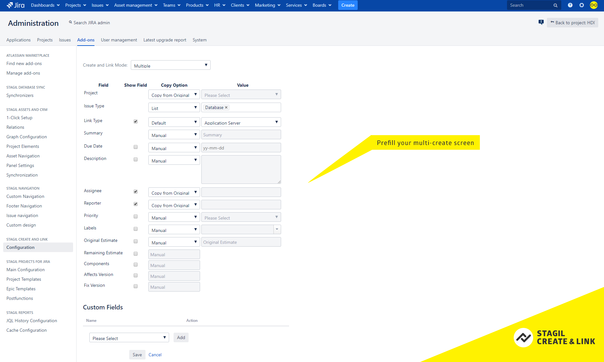Image resolution: width=604 pixels, height=362 pixels.
Task: Click Cancel link
Action: pos(155,355)
